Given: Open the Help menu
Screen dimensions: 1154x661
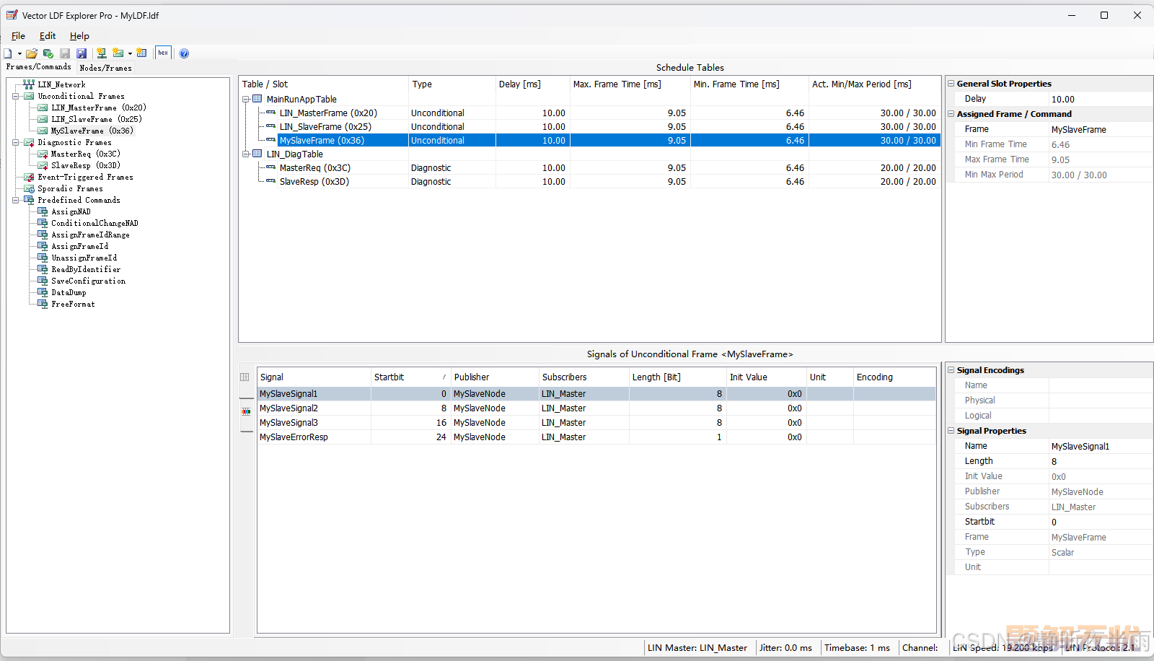Looking at the screenshot, I should [x=79, y=36].
